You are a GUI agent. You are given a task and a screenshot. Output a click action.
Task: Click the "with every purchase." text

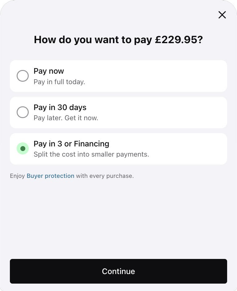pos(105,176)
